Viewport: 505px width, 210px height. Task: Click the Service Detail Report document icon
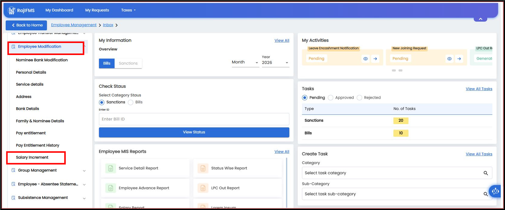pos(110,168)
